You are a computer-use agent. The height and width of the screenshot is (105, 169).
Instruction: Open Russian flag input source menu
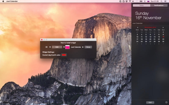tap(148, 1)
